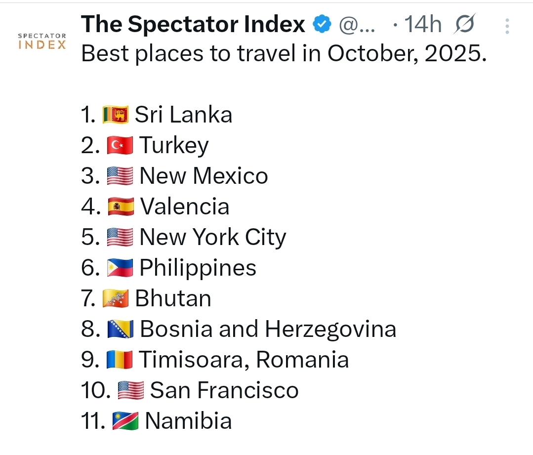The height and width of the screenshot is (455, 533).
Task: Click the Bosnia and Herzegovina flag
Action: pyautogui.click(x=120, y=330)
